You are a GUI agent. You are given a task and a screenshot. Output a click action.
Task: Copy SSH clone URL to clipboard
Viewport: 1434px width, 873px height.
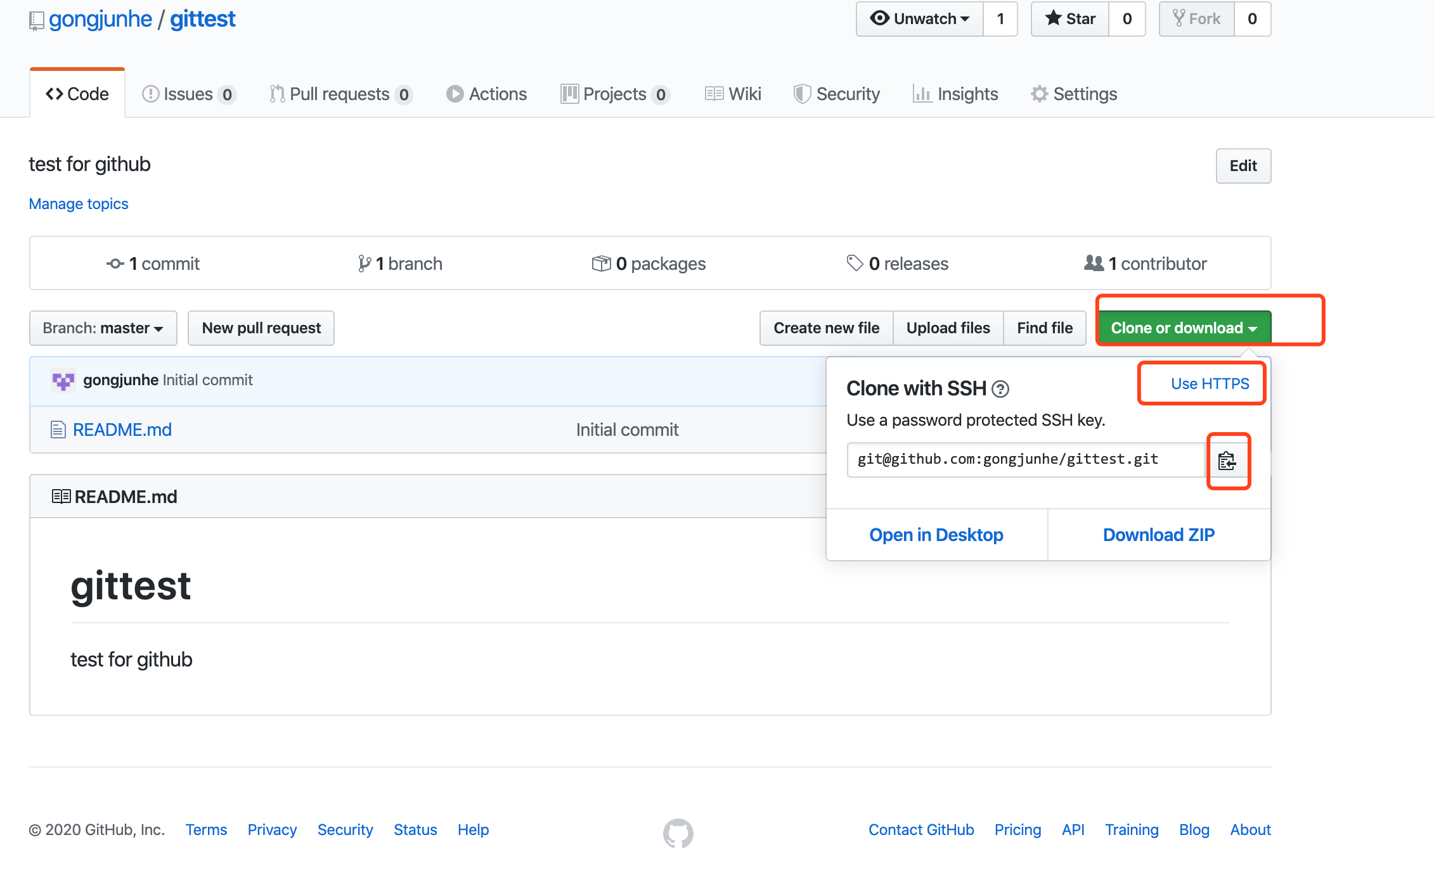1227,461
